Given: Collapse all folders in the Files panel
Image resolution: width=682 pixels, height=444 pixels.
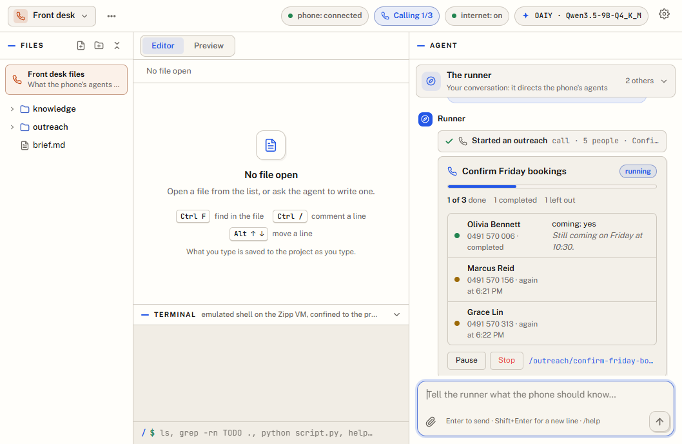Looking at the screenshot, I should 117,45.
